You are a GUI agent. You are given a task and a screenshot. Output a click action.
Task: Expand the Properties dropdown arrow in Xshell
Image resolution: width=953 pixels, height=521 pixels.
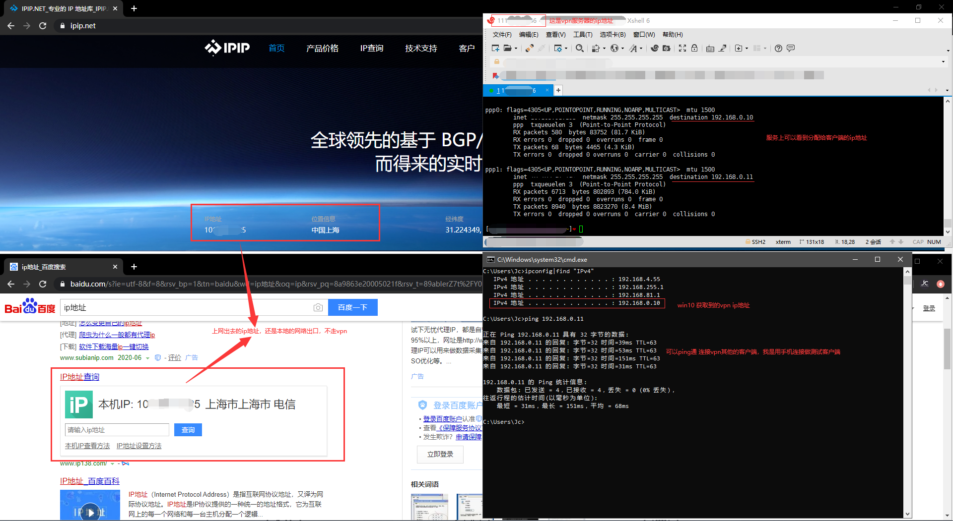click(x=566, y=49)
